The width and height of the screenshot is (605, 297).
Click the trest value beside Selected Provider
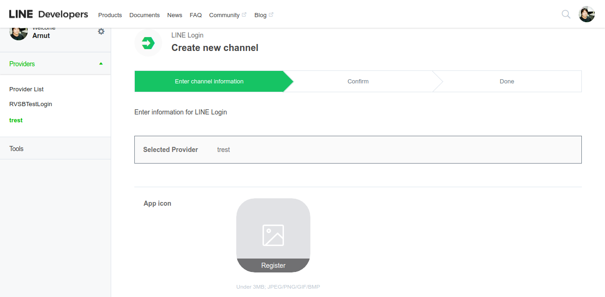(223, 150)
